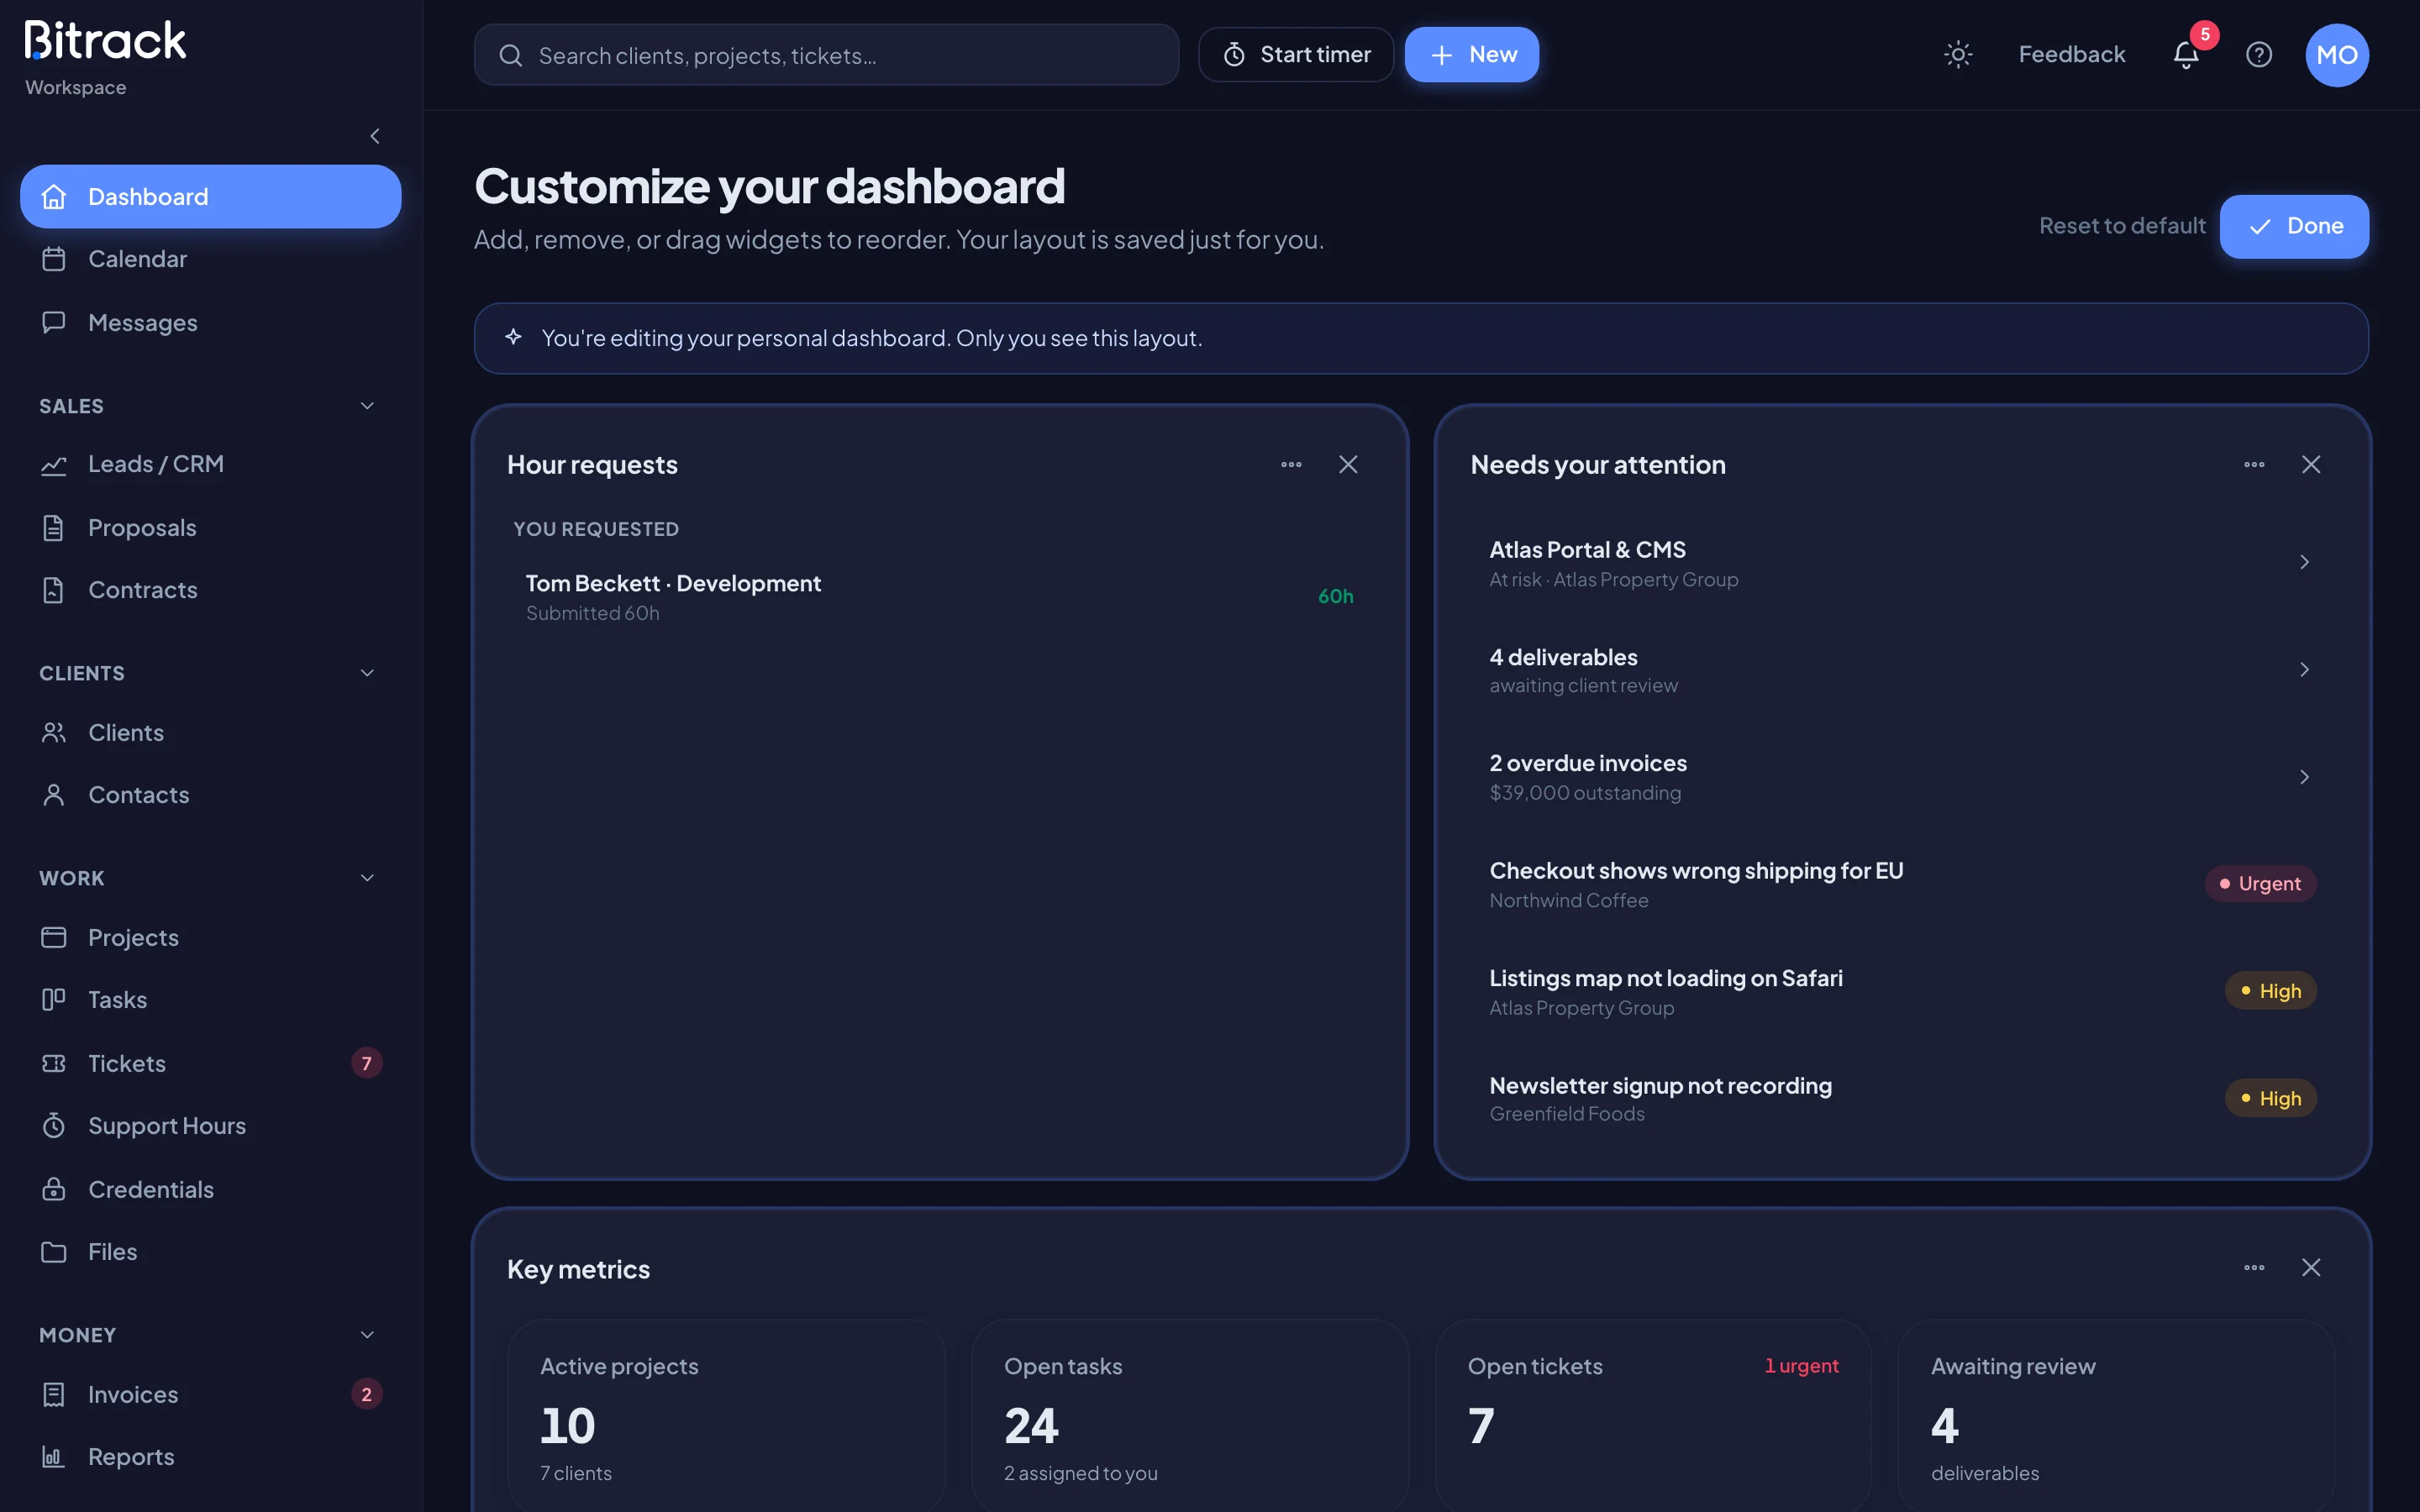Open Invoices in the sidebar
This screenshot has width=2420, height=1512.
click(210, 1394)
